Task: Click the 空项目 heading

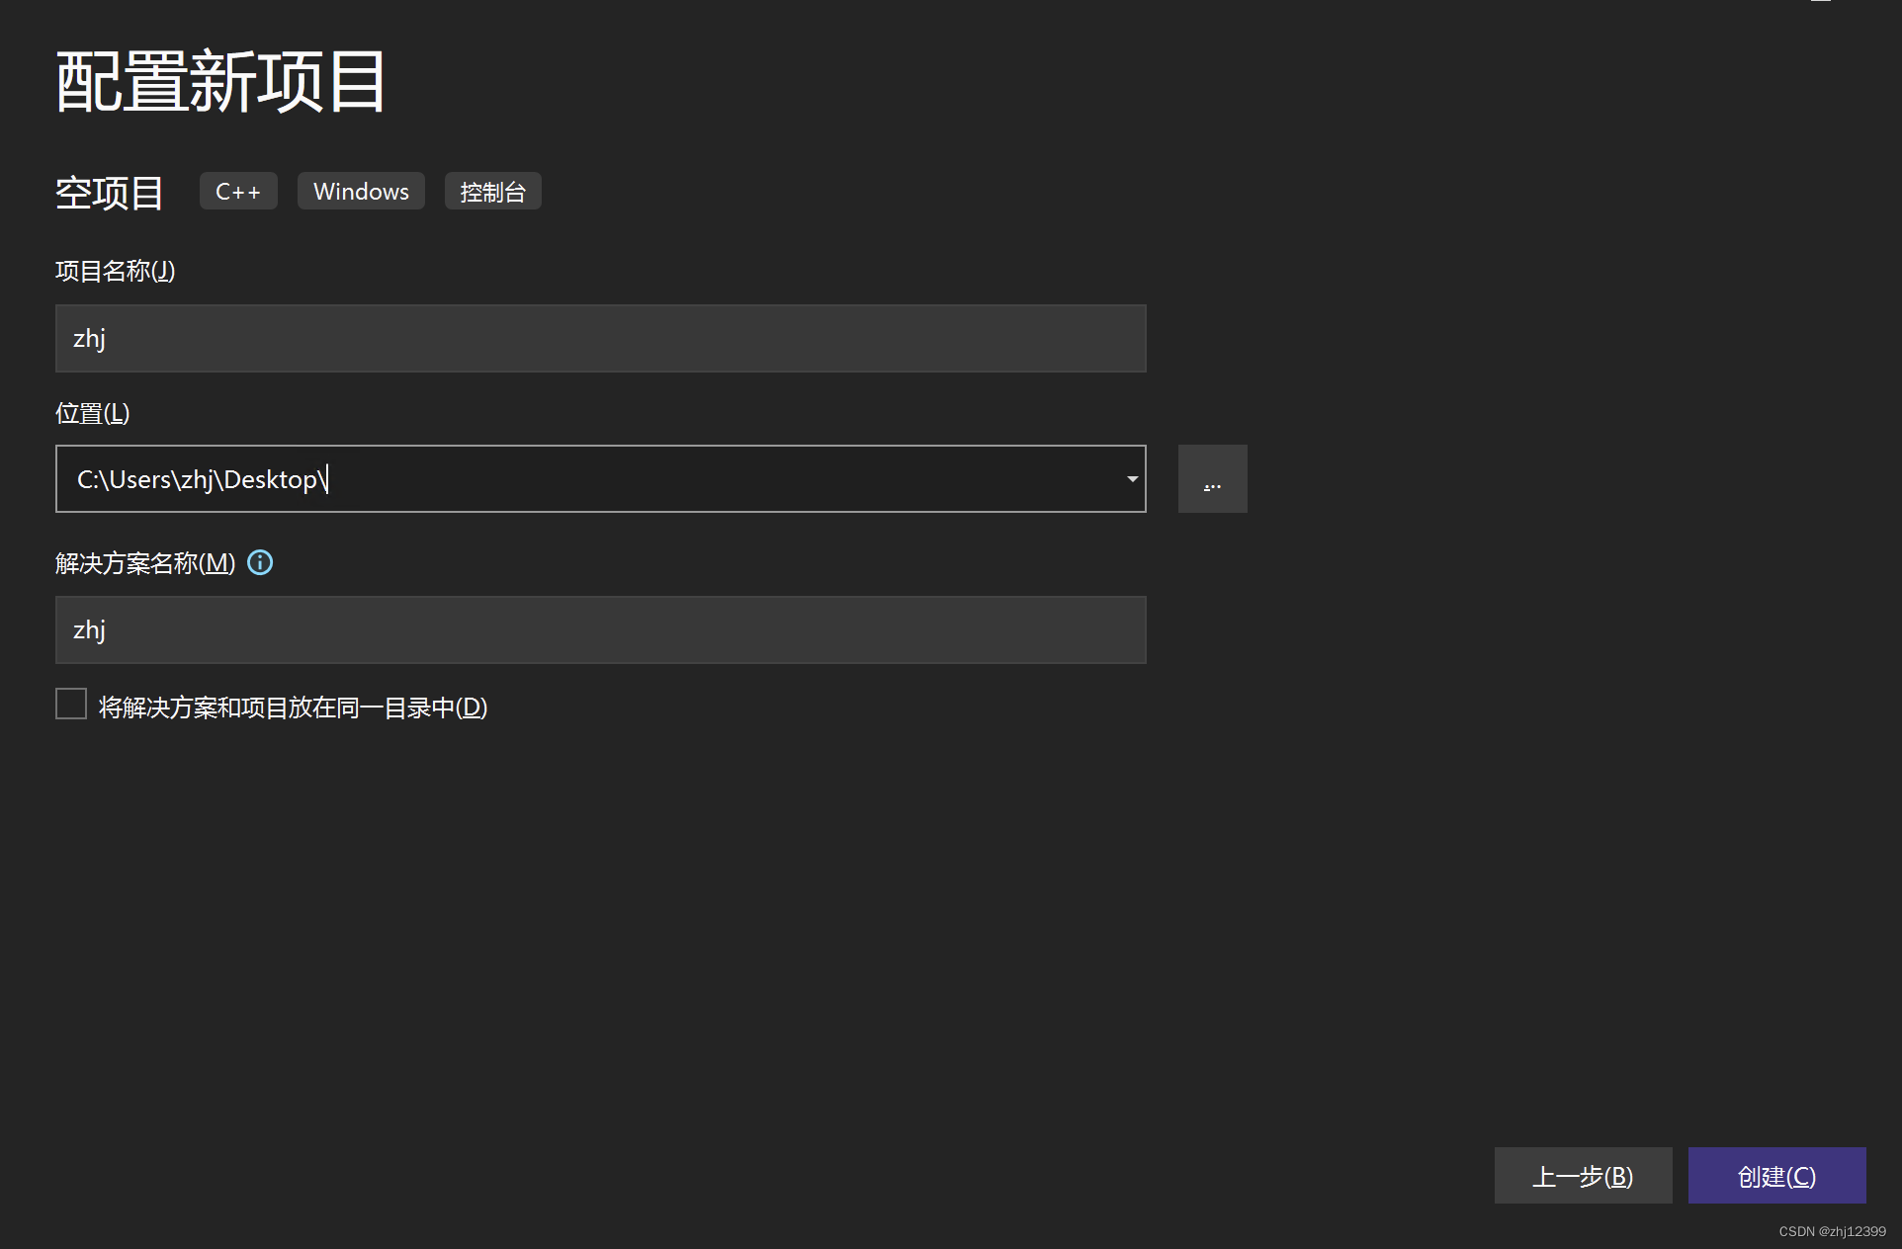Action: coord(109,193)
